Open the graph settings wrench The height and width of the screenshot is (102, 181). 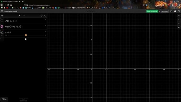point(179,16)
